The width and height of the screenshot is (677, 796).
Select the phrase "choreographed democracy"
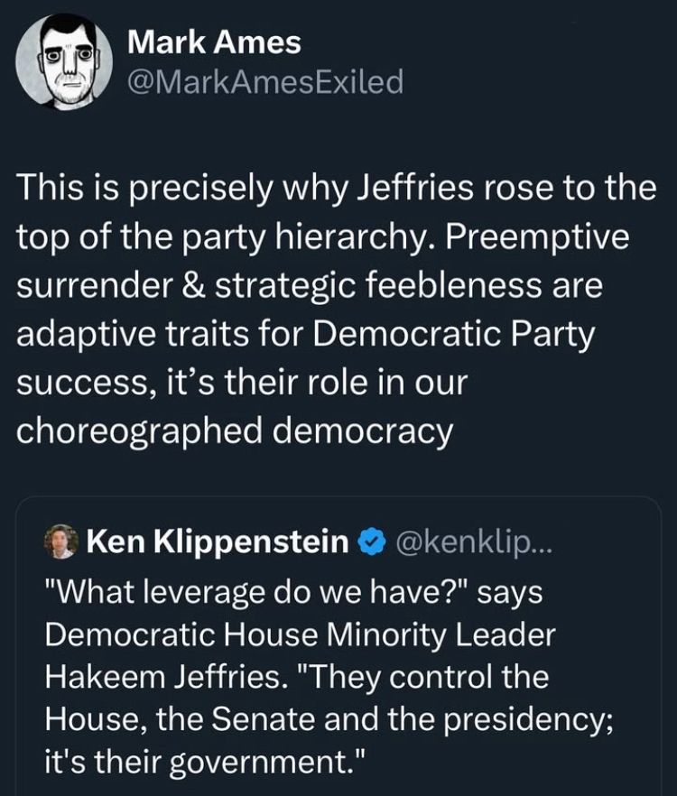235,432
